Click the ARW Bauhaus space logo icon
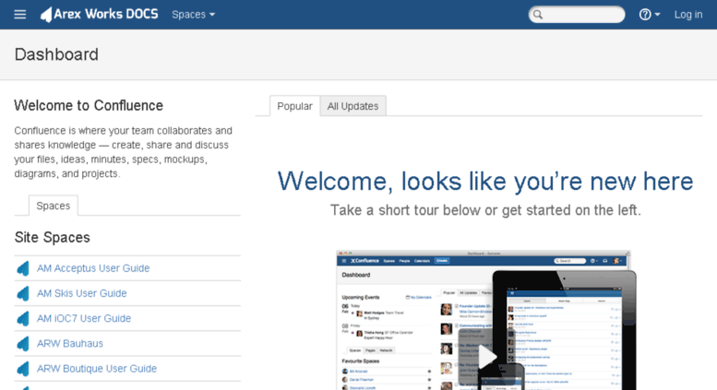717x390 pixels. [x=23, y=343]
